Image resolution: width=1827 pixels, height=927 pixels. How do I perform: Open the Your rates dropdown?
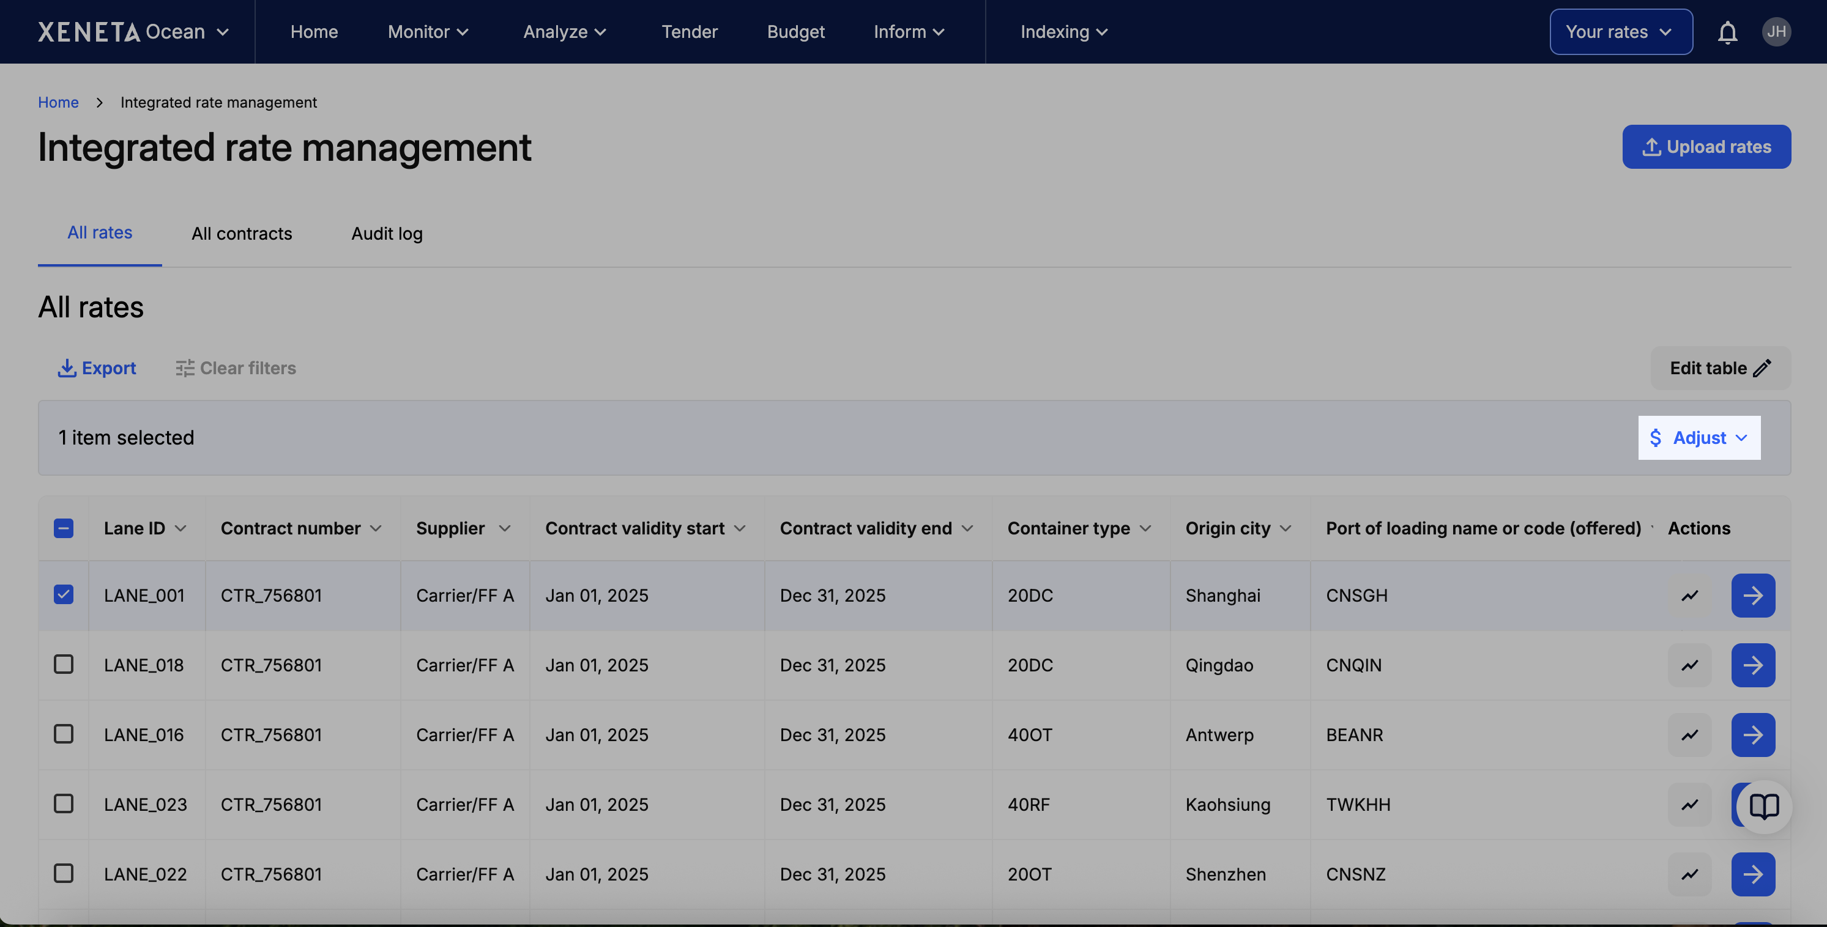[1621, 32]
